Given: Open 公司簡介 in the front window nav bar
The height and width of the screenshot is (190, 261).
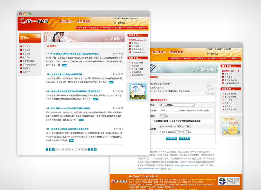Looking at the screenshot, I should click(x=130, y=28).
